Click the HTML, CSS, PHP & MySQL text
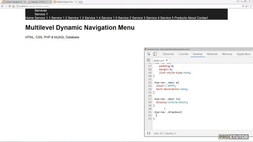The height and width of the screenshot is (142, 253). (x=52, y=37)
